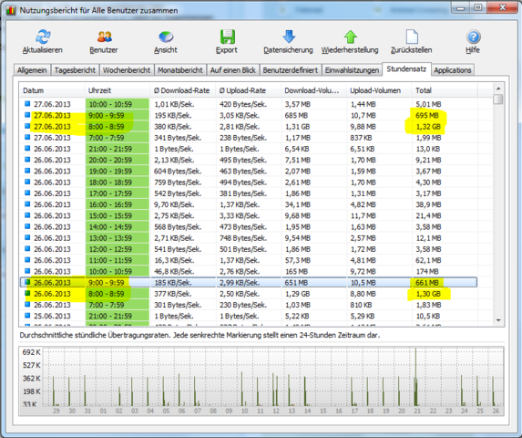
Task: Select row 26.06.2013 14:00 - 14:59
Action: click(249, 227)
